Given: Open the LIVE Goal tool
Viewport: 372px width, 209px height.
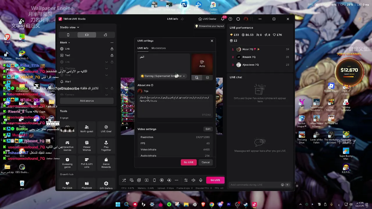Looking at the screenshot, I should pos(106,129).
